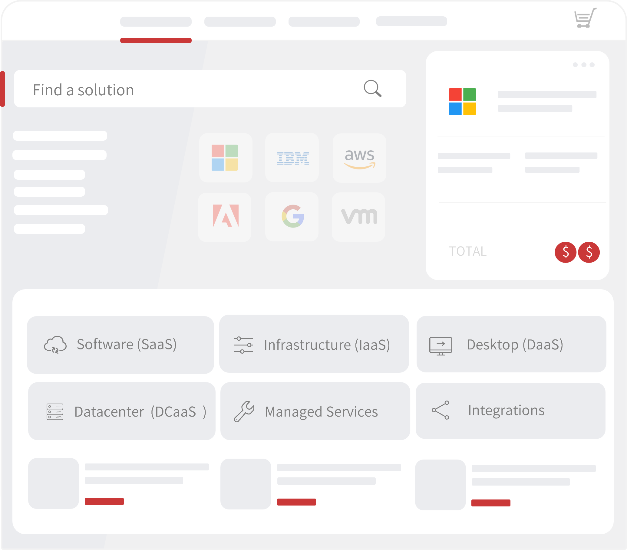Click the search magnifier icon
The width and height of the screenshot is (627, 550).
(372, 89)
